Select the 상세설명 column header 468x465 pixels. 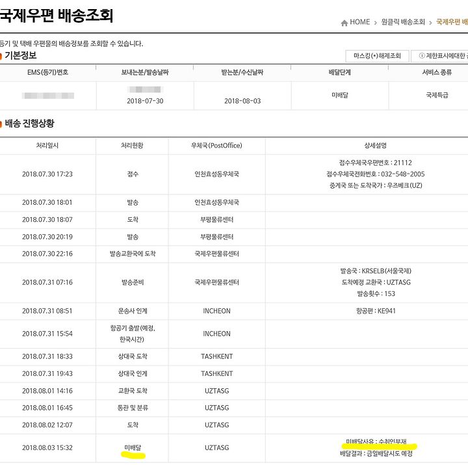(x=376, y=146)
